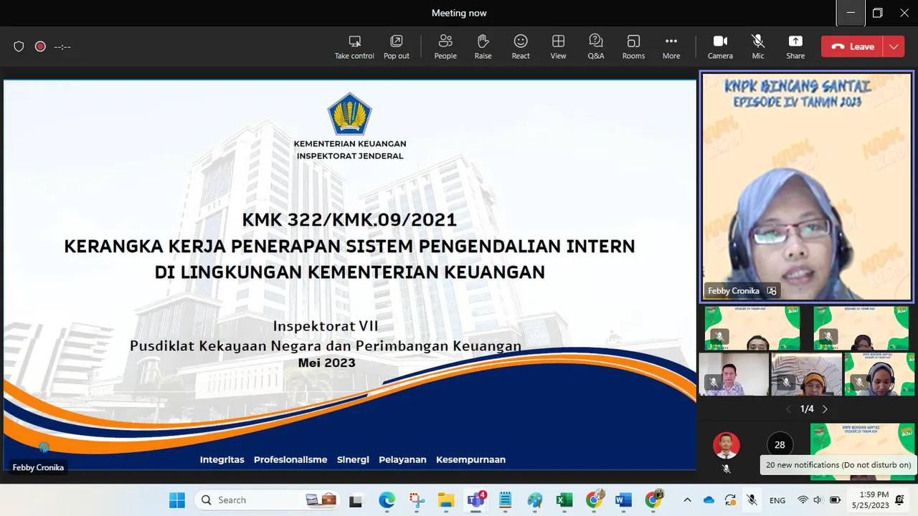Open the Share content tray
918x516 pixels.
click(x=795, y=47)
